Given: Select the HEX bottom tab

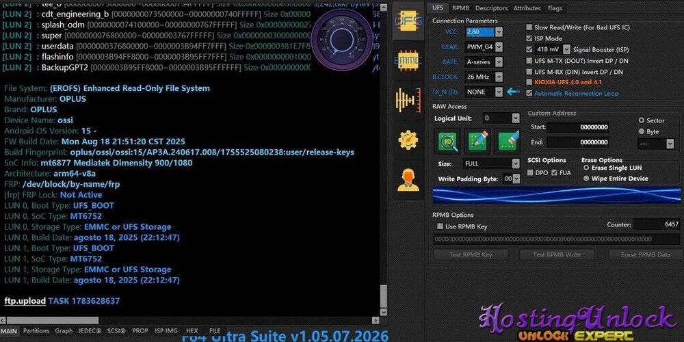Looking at the screenshot, I should (x=192, y=331).
